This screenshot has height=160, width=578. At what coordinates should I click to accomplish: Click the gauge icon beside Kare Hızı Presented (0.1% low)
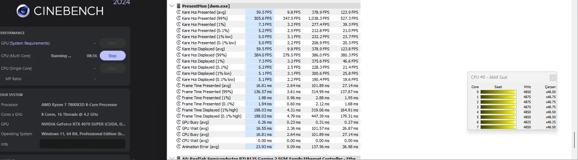(179, 43)
